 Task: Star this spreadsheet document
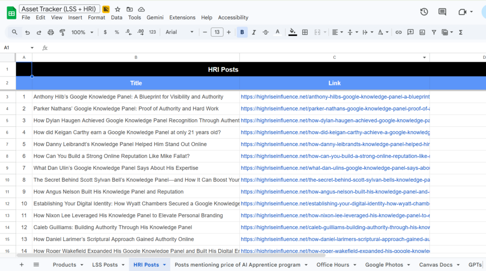point(118,9)
